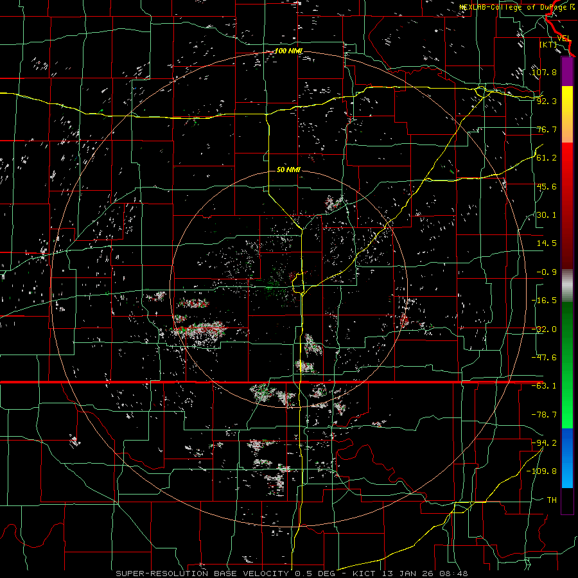The image size is (578, 578).
Task: Pick the purple segment of the color bar
Action: click(567, 72)
